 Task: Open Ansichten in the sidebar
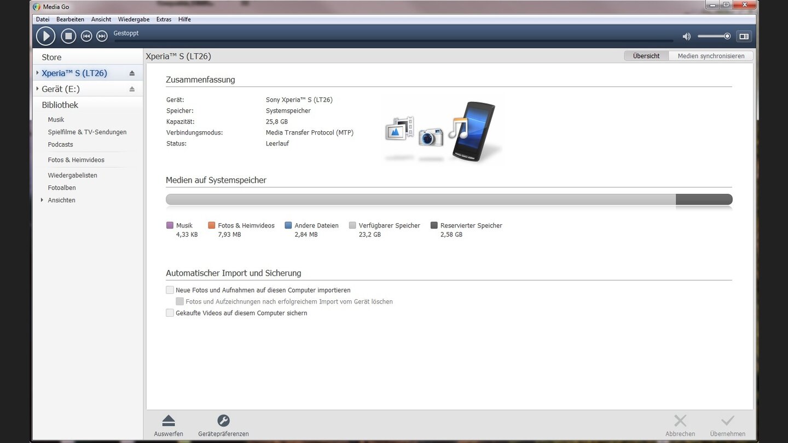click(x=61, y=200)
